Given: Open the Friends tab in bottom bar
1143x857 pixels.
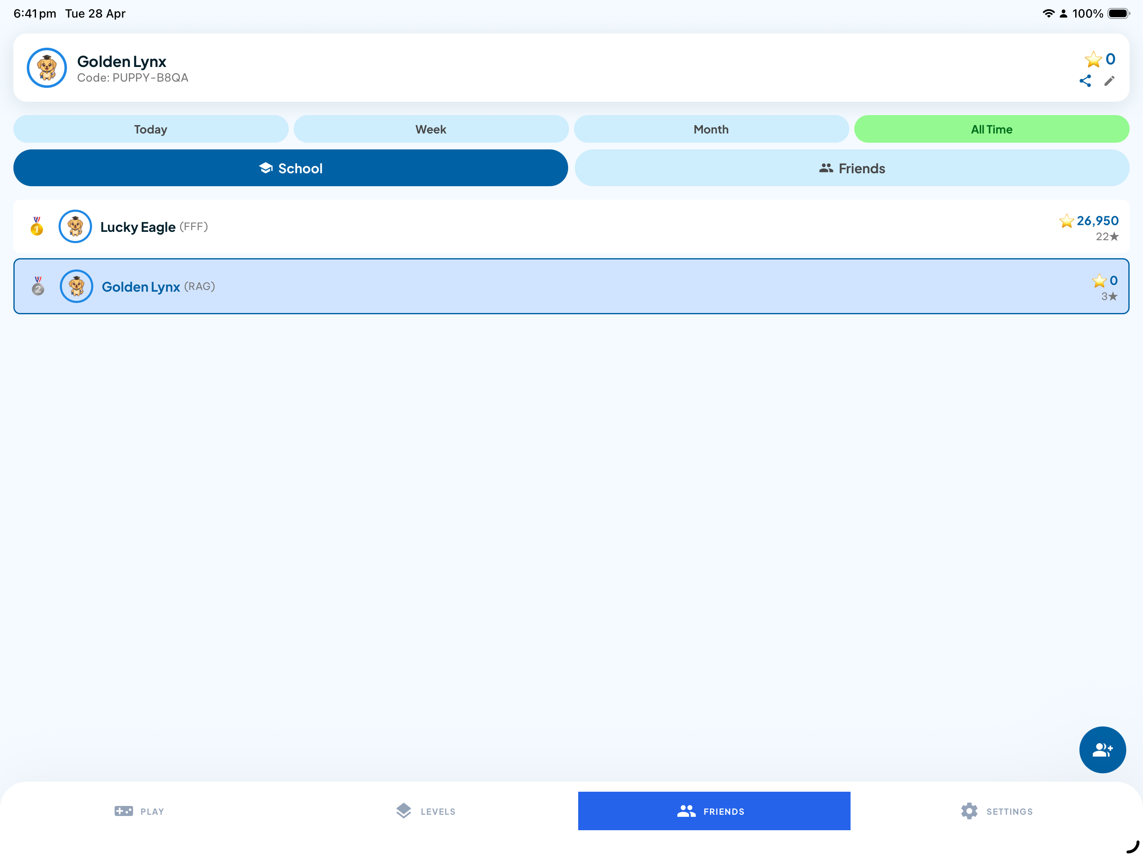Looking at the screenshot, I should 714,811.
